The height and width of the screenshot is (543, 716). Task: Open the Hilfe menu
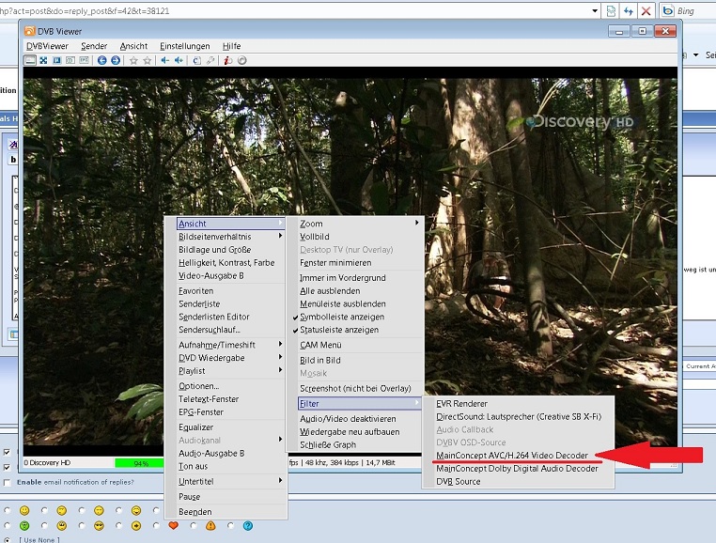[x=231, y=46]
